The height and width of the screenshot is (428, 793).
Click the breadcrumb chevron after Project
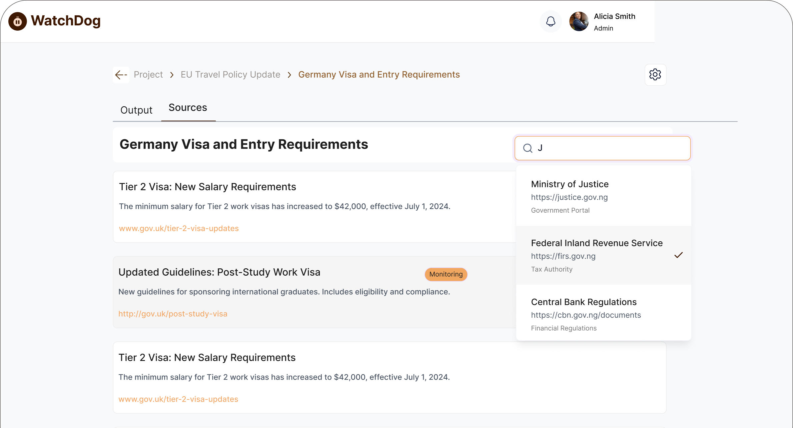coord(172,75)
